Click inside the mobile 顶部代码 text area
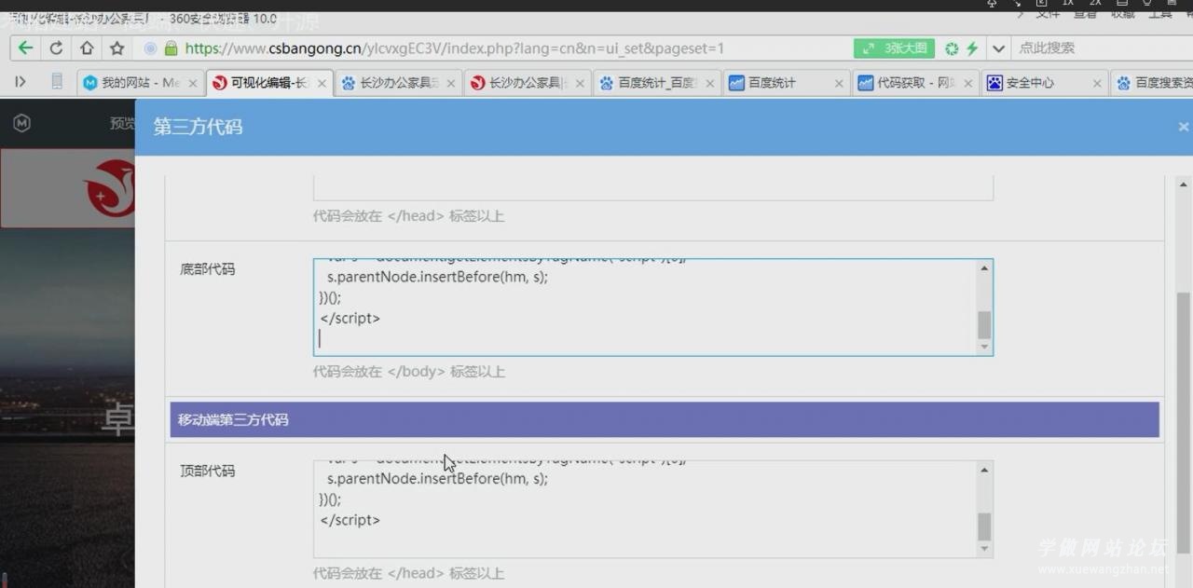 pyautogui.click(x=643, y=509)
